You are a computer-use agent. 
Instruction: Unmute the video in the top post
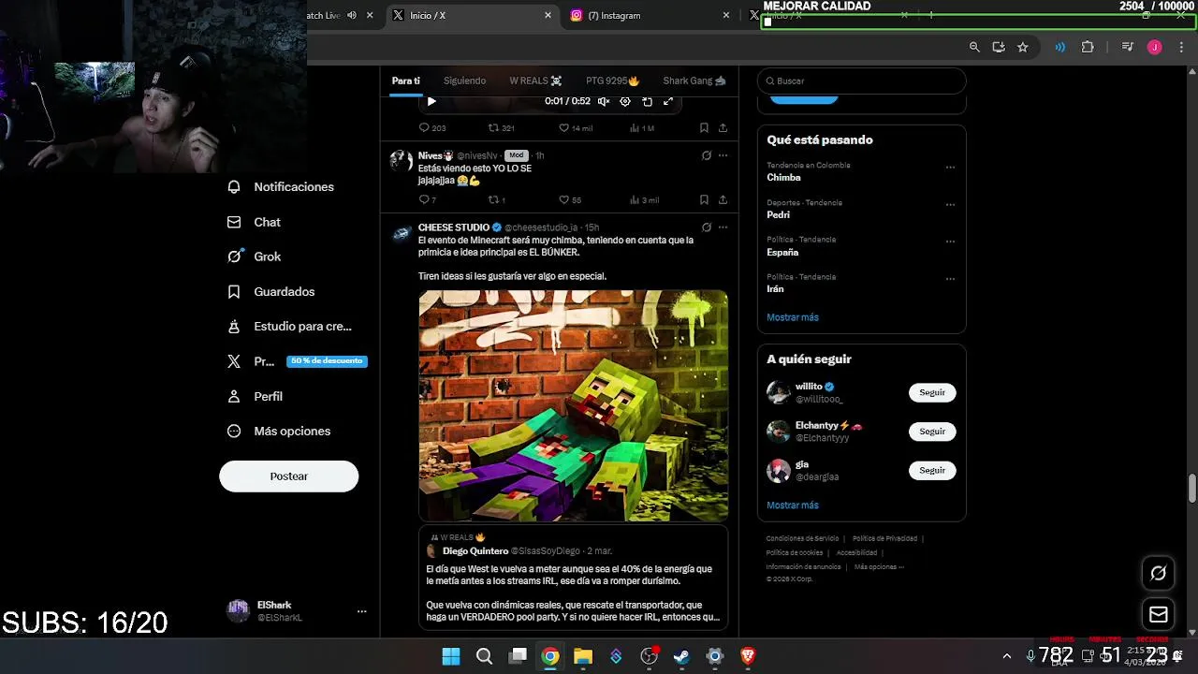(604, 101)
